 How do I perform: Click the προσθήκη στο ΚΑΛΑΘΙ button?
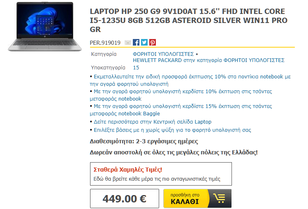(x=197, y=198)
